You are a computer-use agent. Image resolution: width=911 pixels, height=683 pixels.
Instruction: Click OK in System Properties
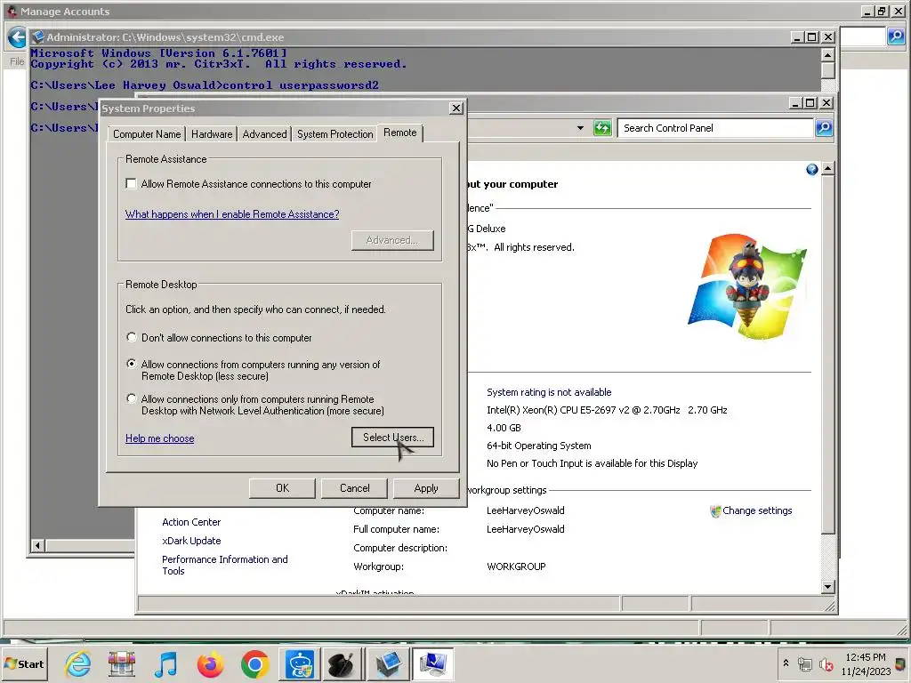(282, 488)
